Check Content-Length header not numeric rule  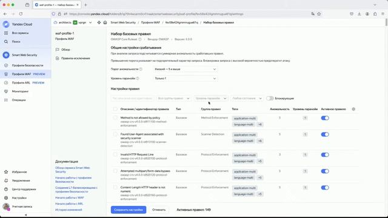pos(115,187)
